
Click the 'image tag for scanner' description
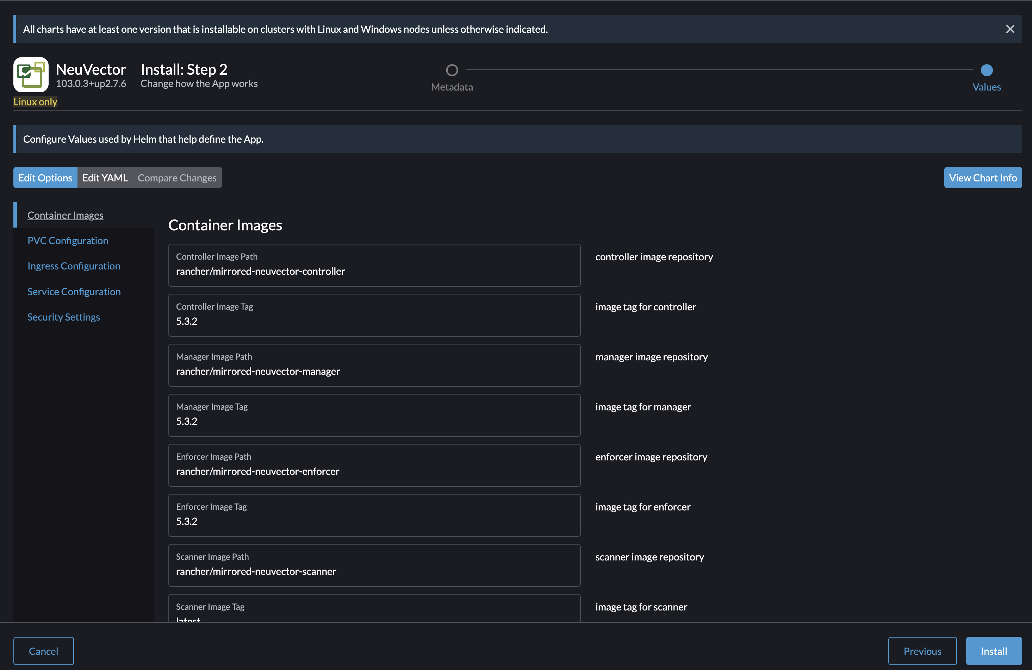641,607
